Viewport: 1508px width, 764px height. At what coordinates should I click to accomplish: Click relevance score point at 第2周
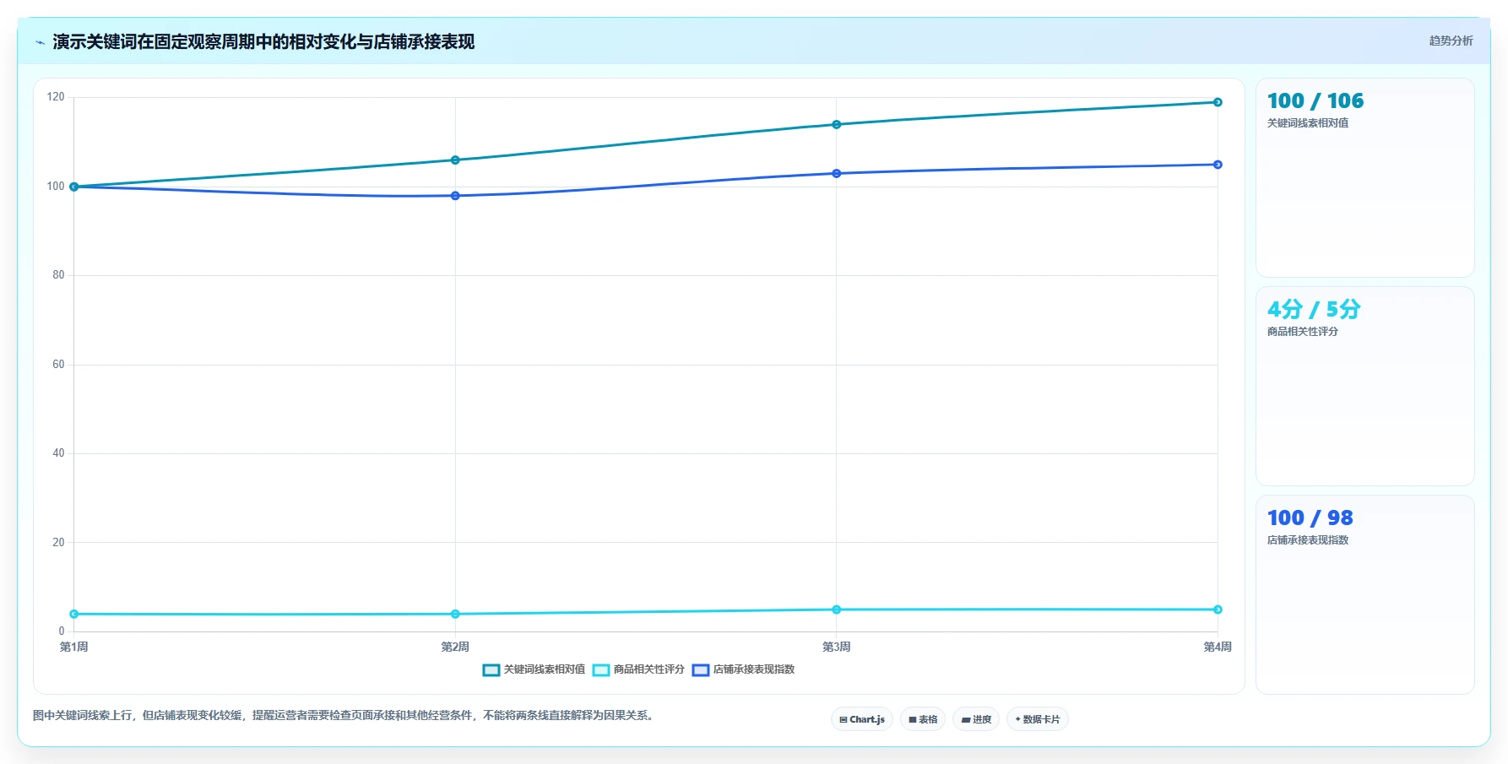point(455,614)
